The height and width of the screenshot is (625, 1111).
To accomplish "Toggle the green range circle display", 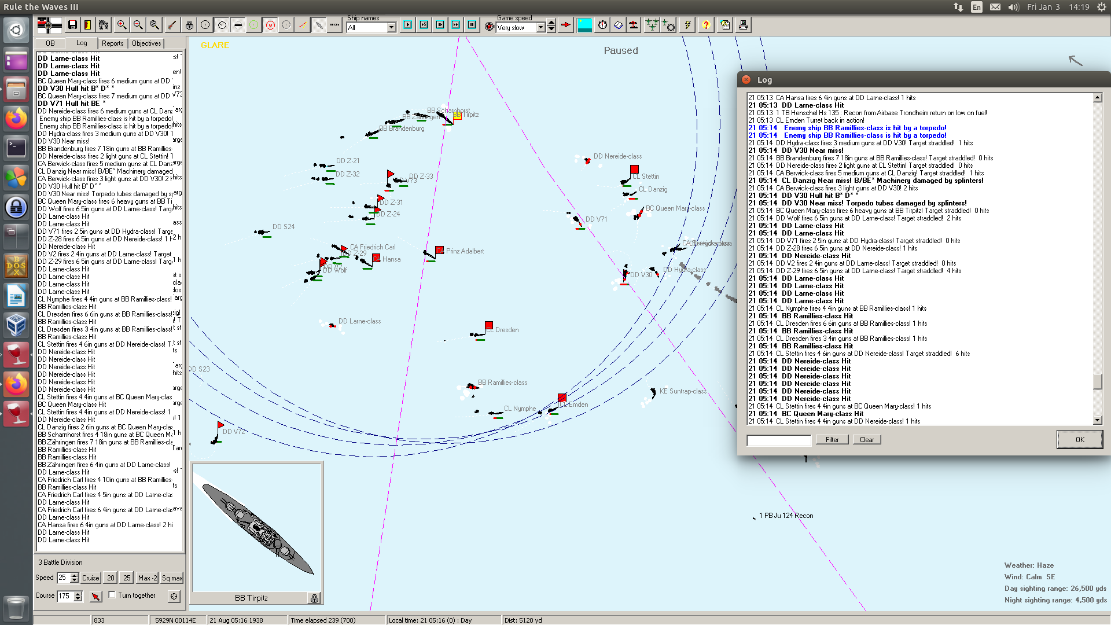I will (x=254, y=25).
